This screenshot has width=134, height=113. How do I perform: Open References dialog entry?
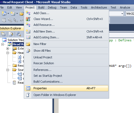[66, 70]
